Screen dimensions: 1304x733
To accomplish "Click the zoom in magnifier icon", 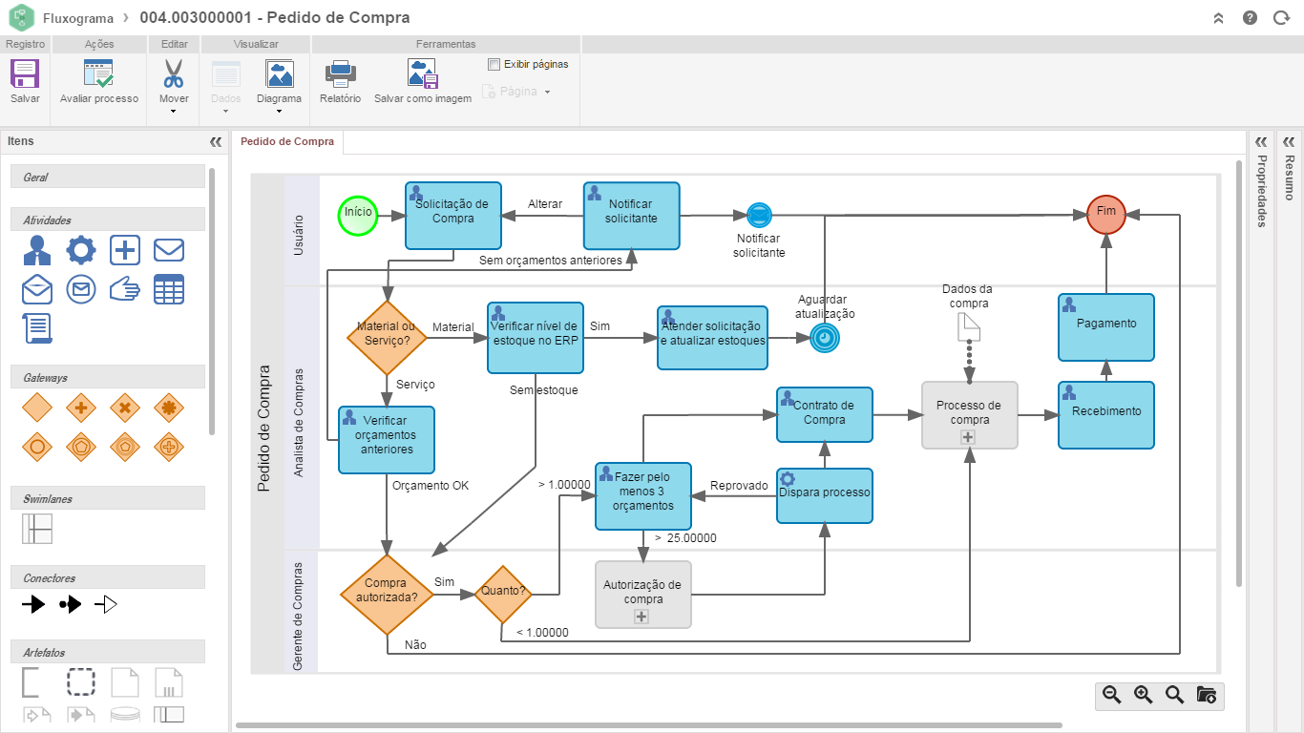I will pos(1143,695).
